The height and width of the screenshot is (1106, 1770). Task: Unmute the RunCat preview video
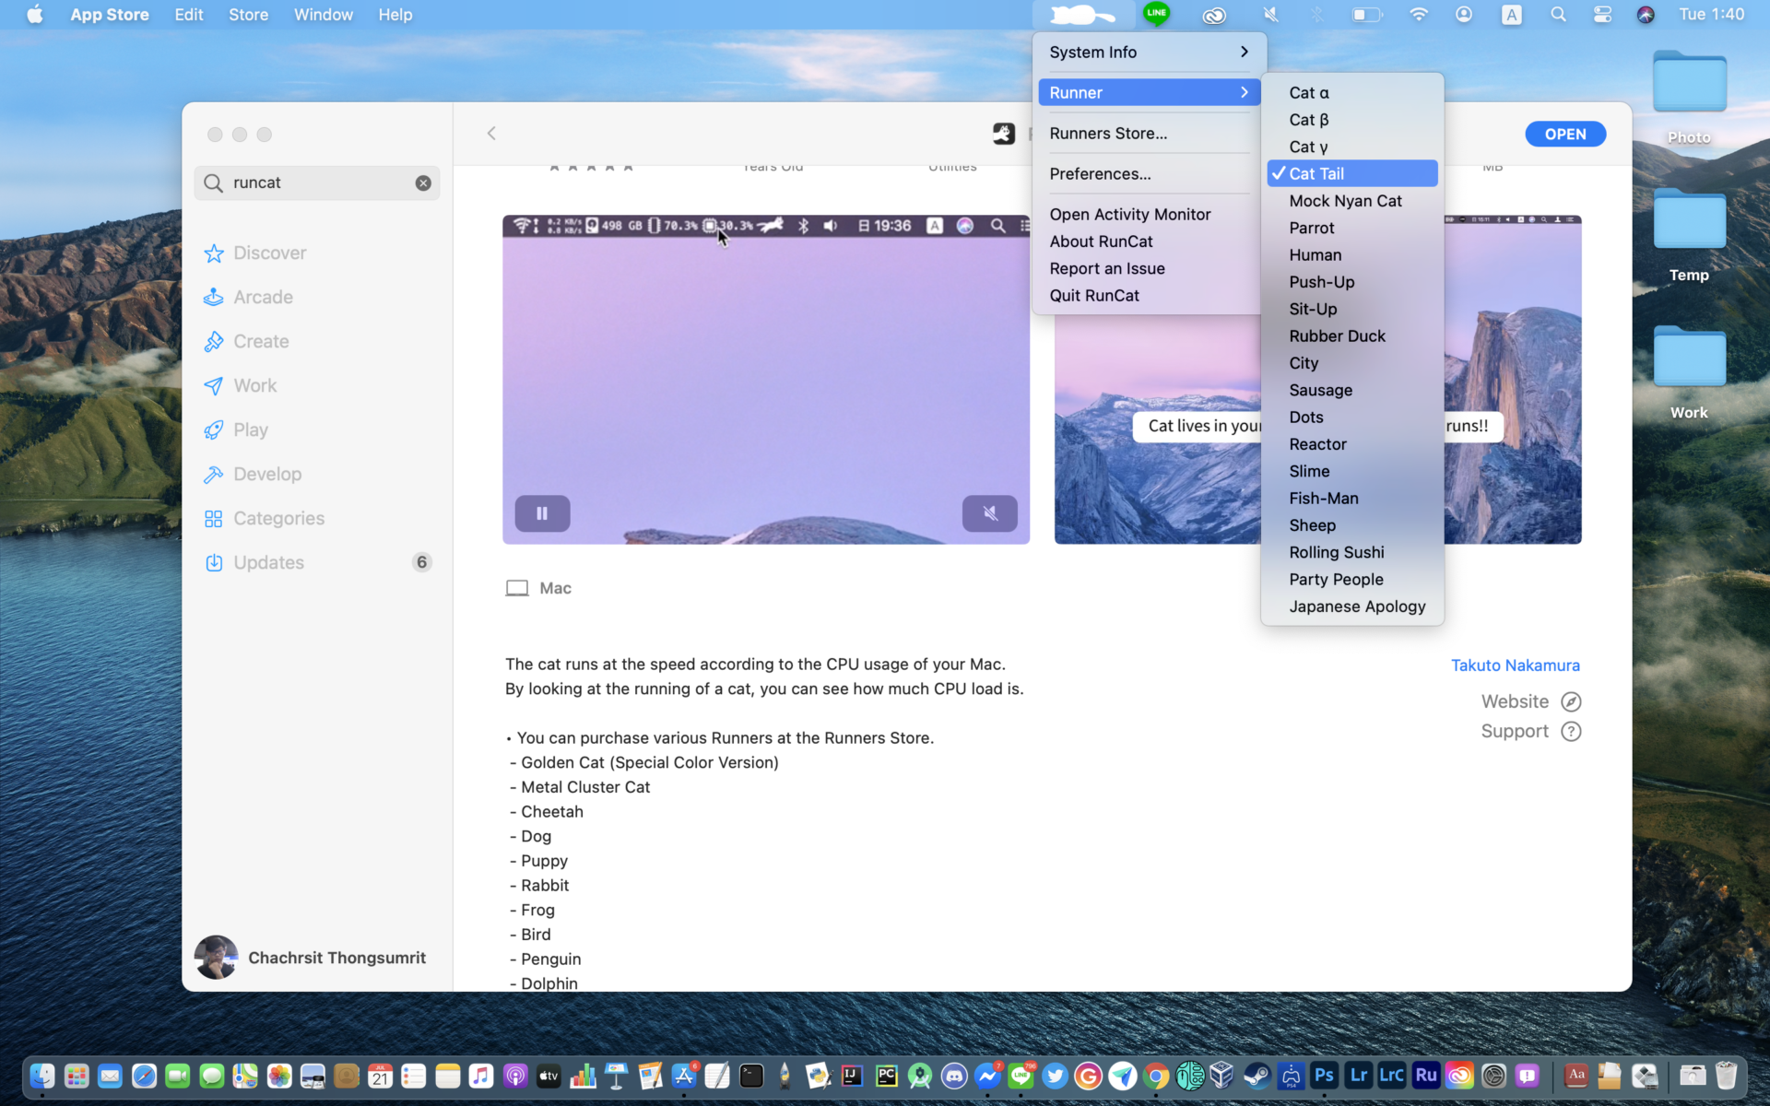pos(990,513)
